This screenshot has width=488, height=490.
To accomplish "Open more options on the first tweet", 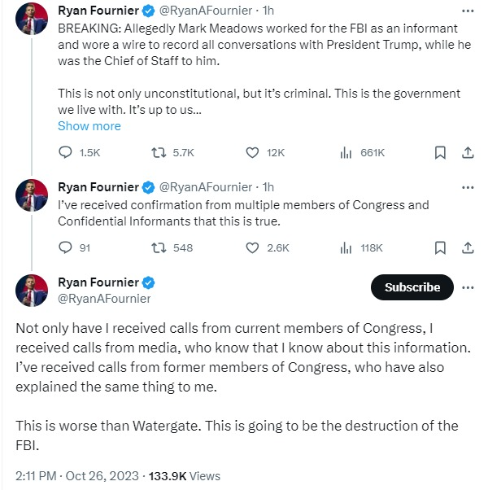I will (x=468, y=11).
